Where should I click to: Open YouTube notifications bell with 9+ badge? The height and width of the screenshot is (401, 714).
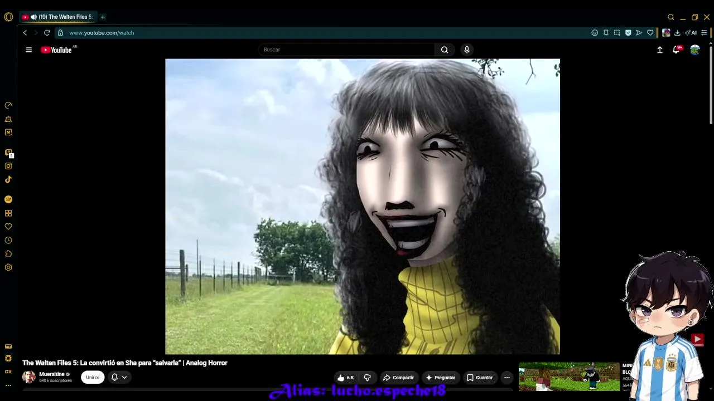(677, 50)
